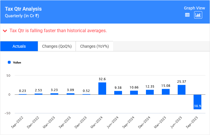The height and width of the screenshot is (135, 210).
Task: Click the 3.23 data label for Mar-2023
Action: [54, 90]
